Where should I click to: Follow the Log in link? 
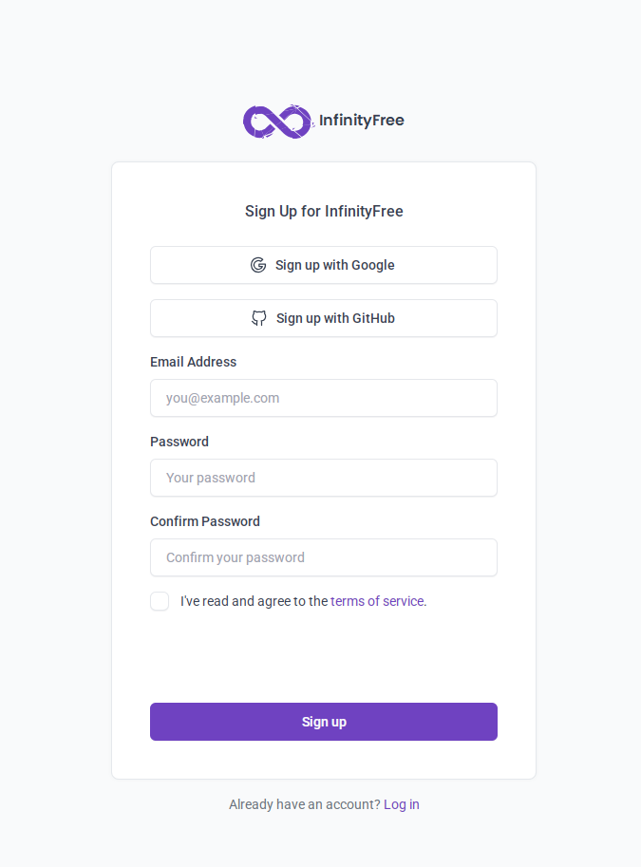402,804
